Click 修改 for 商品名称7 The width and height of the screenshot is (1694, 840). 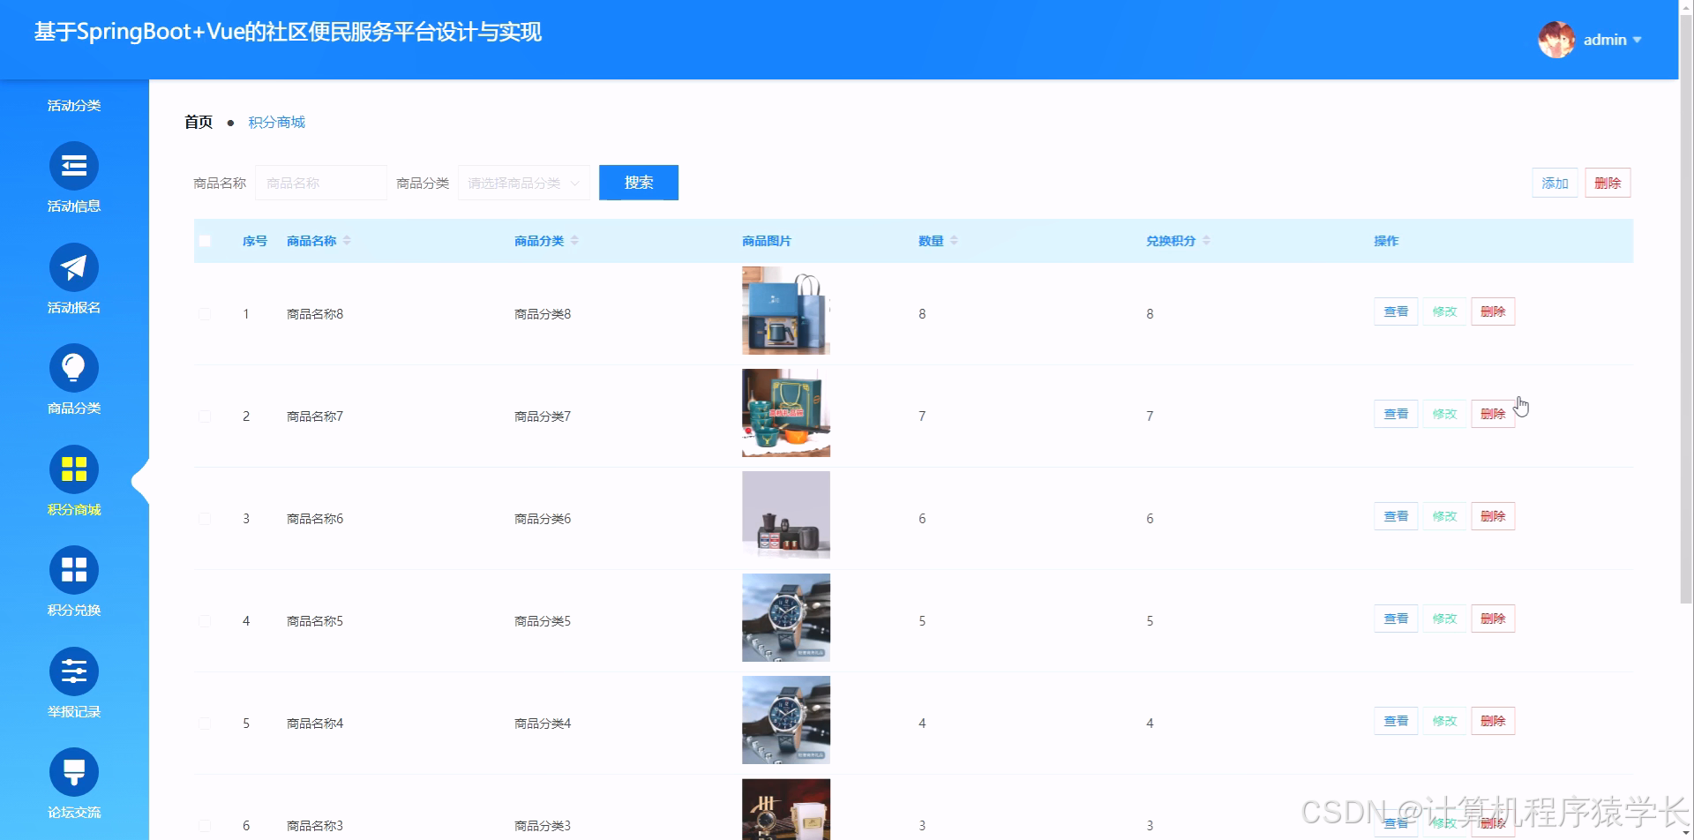point(1444,414)
